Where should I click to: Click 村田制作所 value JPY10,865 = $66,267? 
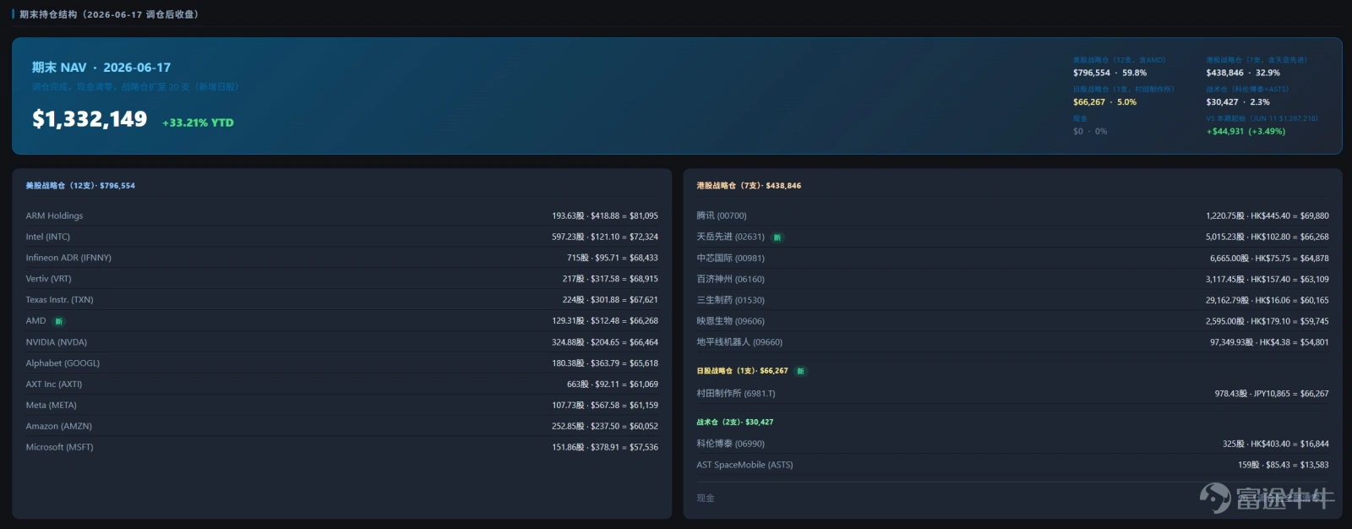(x=1272, y=394)
